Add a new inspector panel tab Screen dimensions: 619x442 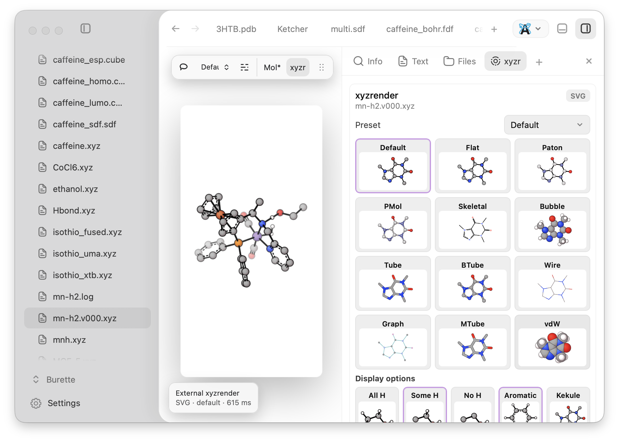click(x=539, y=62)
